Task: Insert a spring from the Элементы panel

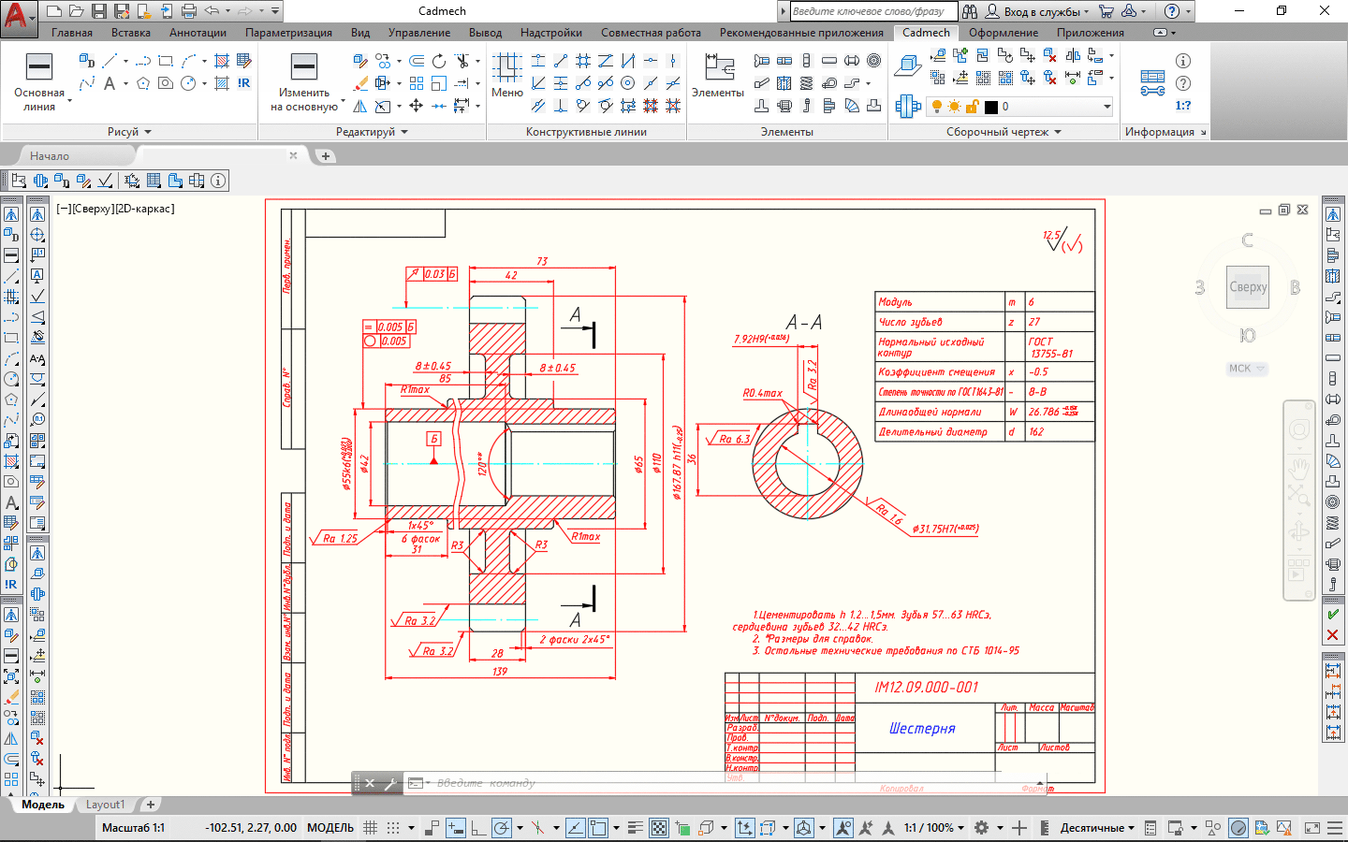Action: (x=806, y=83)
